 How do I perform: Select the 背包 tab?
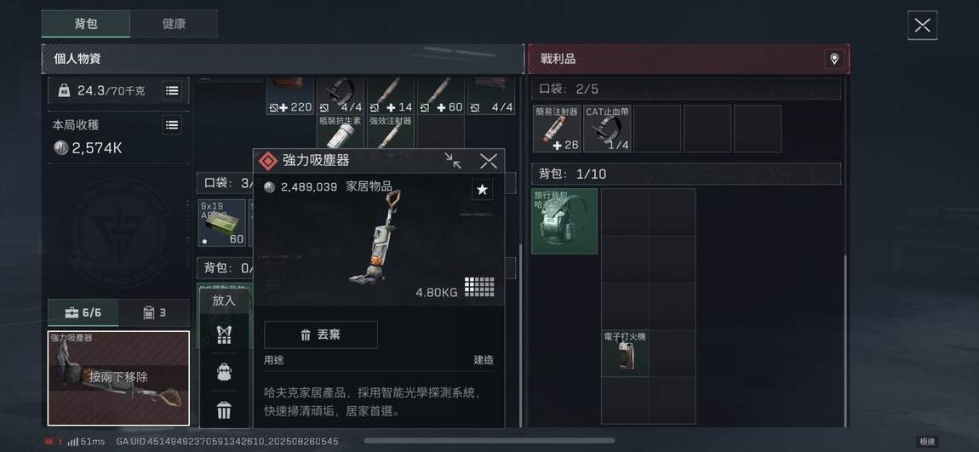click(85, 24)
